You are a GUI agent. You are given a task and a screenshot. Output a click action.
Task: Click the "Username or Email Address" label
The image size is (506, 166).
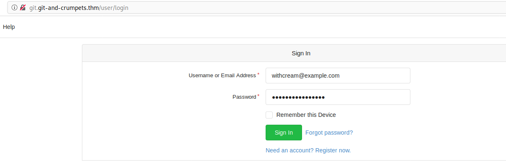coord(222,76)
